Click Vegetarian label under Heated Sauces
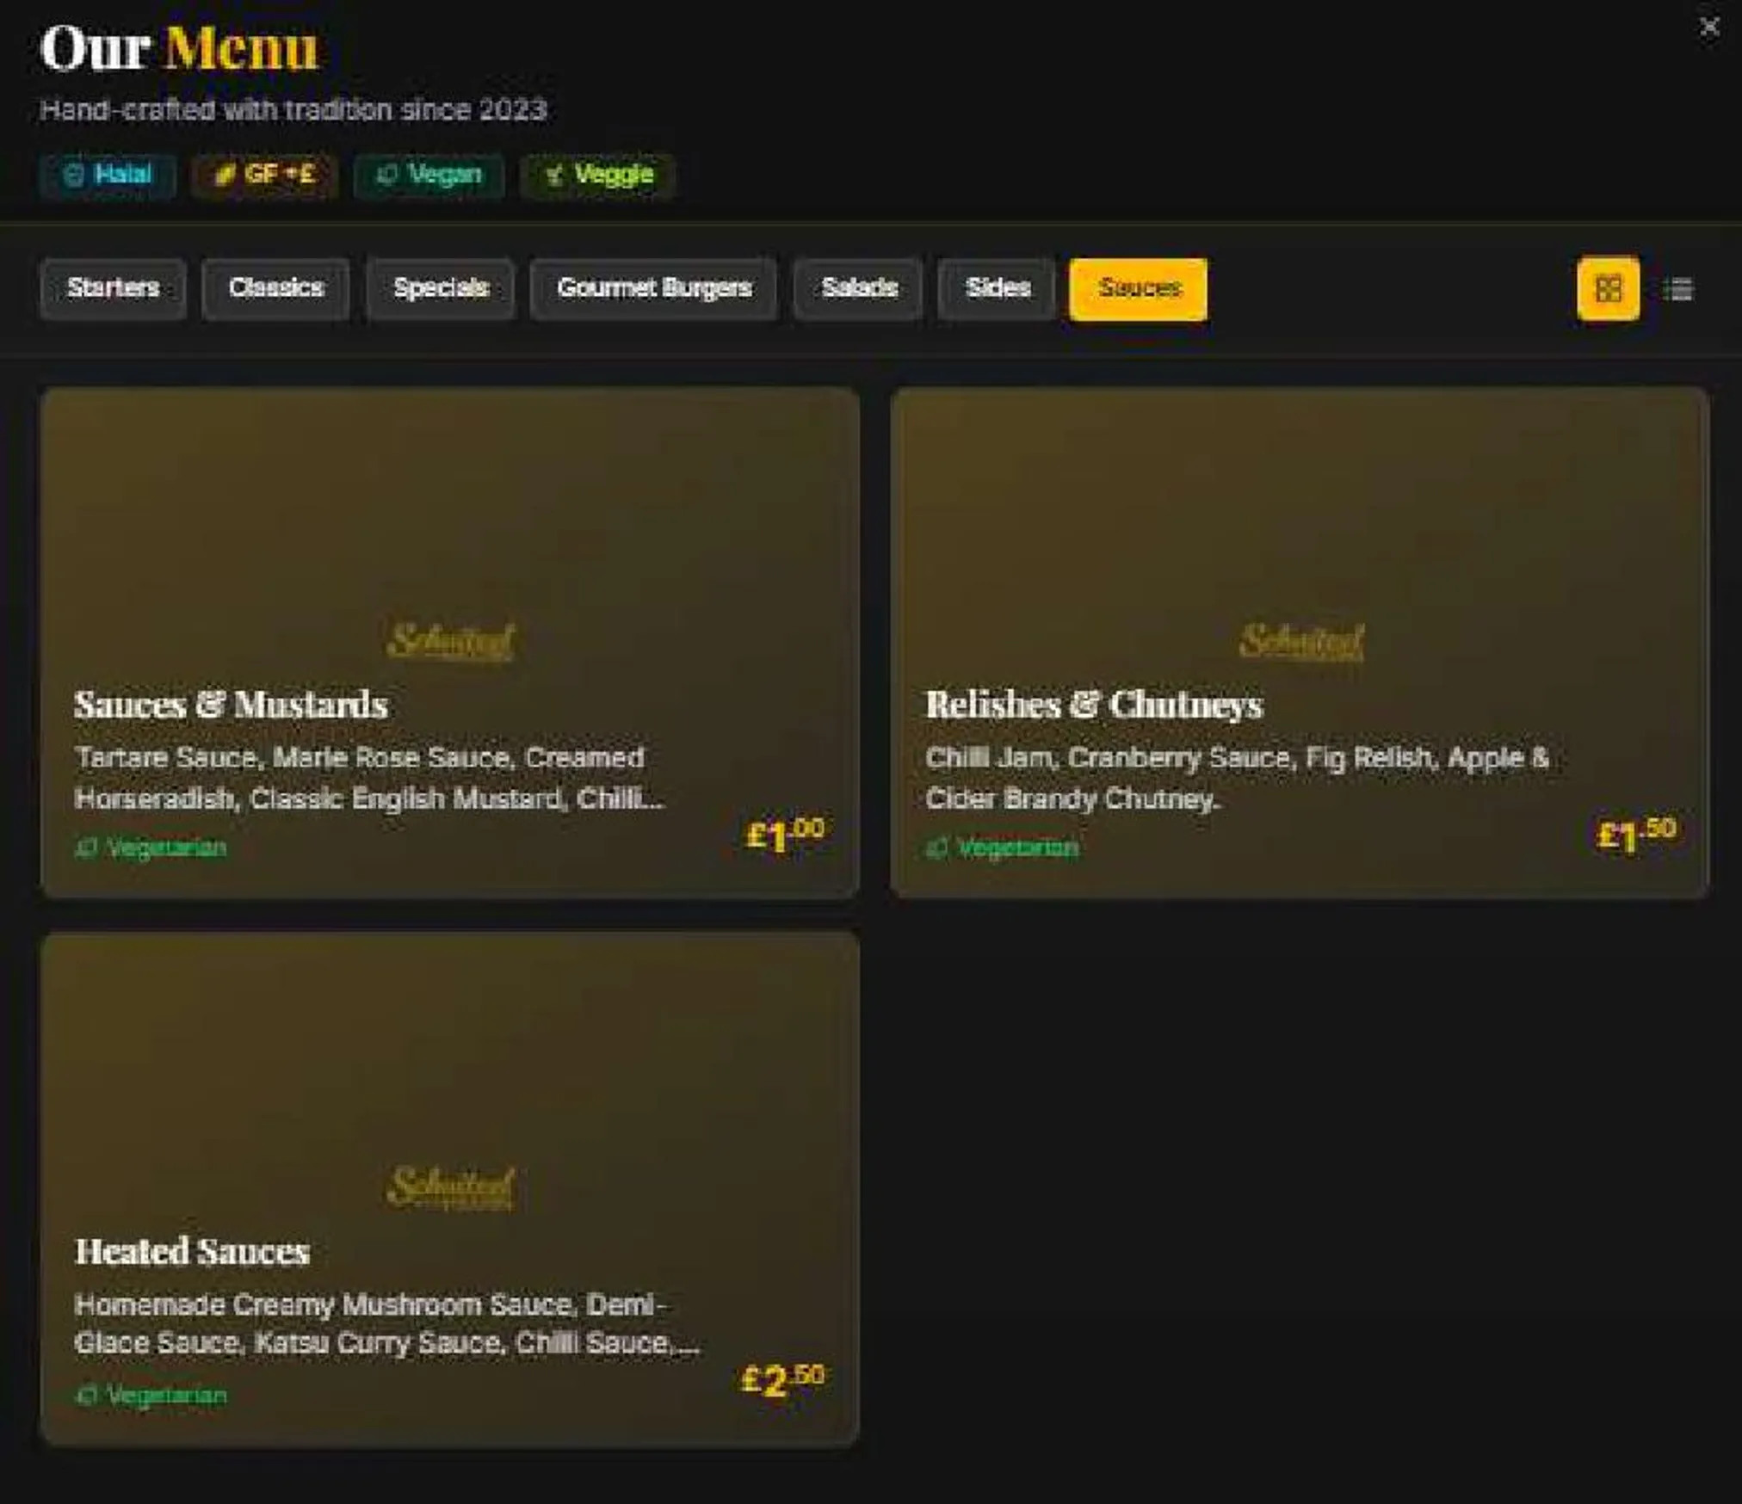1742x1504 pixels. click(x=151, y=1395)
